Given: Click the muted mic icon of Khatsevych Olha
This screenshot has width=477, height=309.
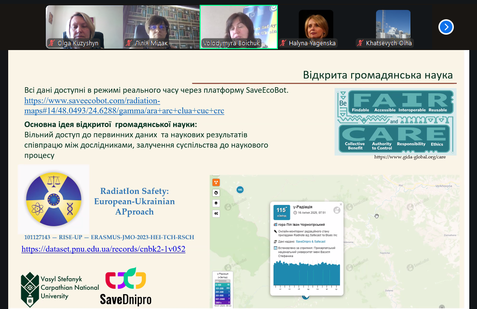Looking at the screenshot, I should 360,43.
